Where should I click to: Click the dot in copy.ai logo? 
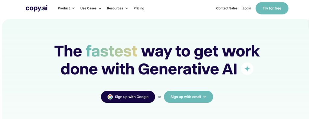(41, 10)
